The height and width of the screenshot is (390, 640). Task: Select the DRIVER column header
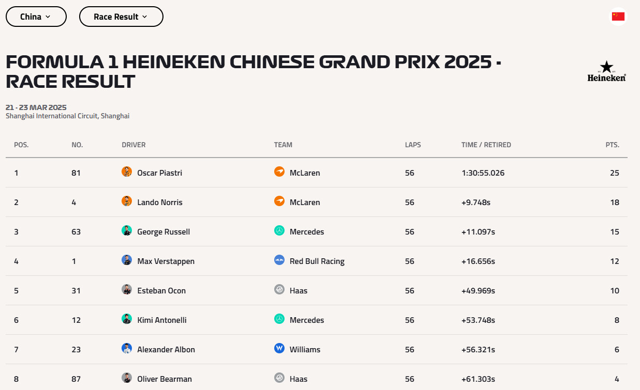click(133, 145)
